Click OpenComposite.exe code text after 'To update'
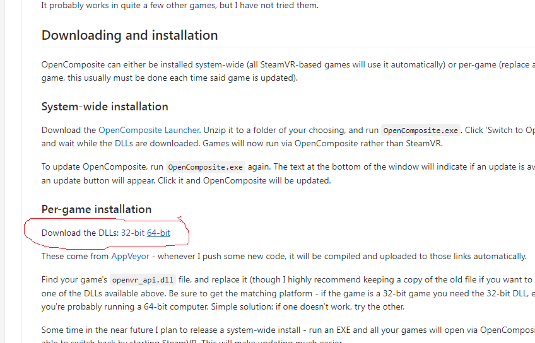 click(x=206, y=167)
